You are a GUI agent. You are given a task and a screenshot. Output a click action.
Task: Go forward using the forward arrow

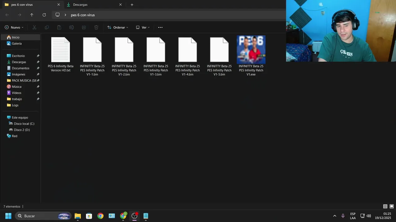click(19, 15)
